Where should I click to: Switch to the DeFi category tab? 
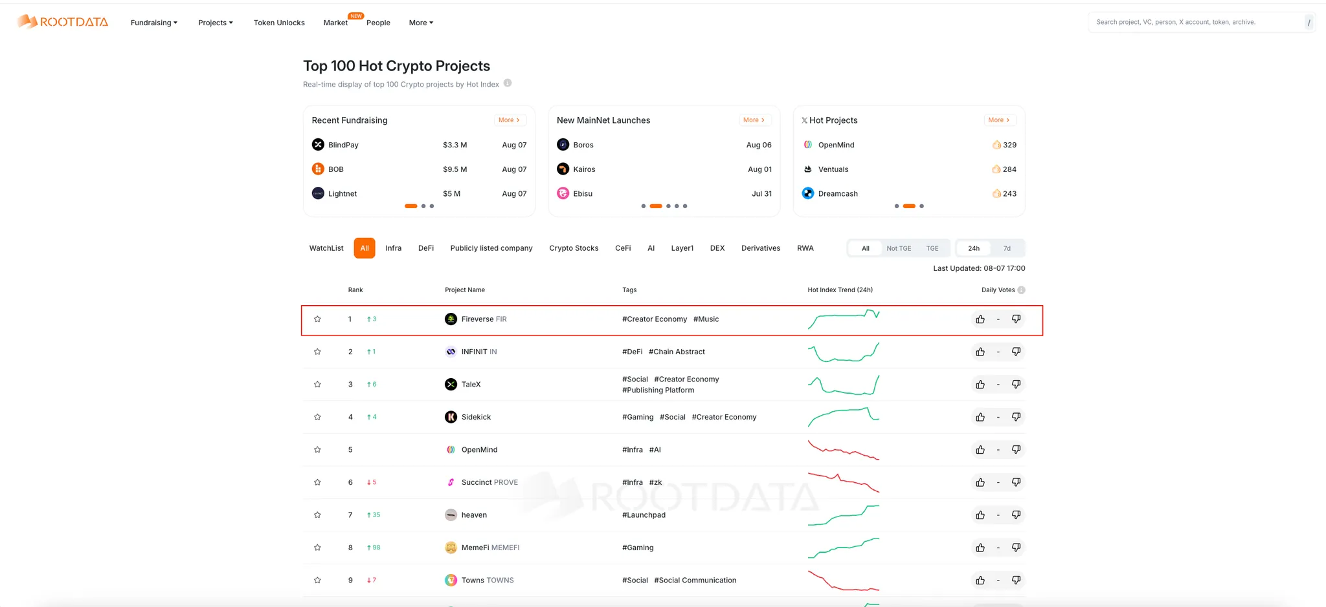pos(425,248)
